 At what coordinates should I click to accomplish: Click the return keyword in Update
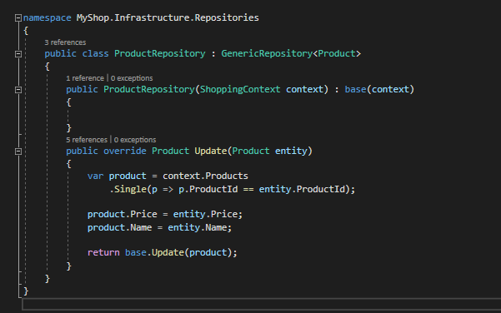(103, 253)
